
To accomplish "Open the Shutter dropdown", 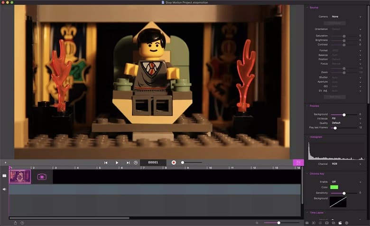I will 346,77.
